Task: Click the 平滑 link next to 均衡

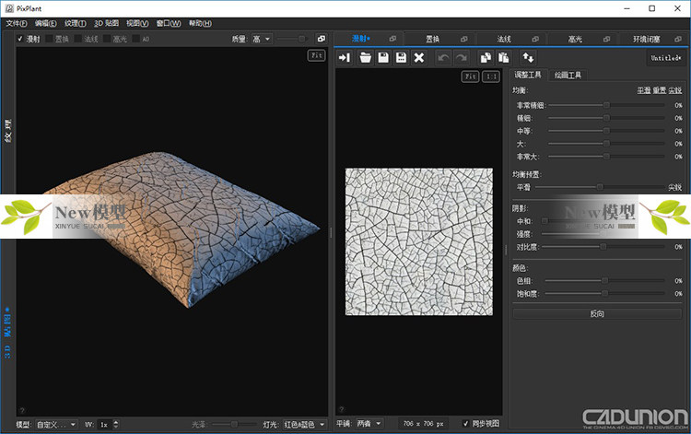Action: (x=643, y=90)
